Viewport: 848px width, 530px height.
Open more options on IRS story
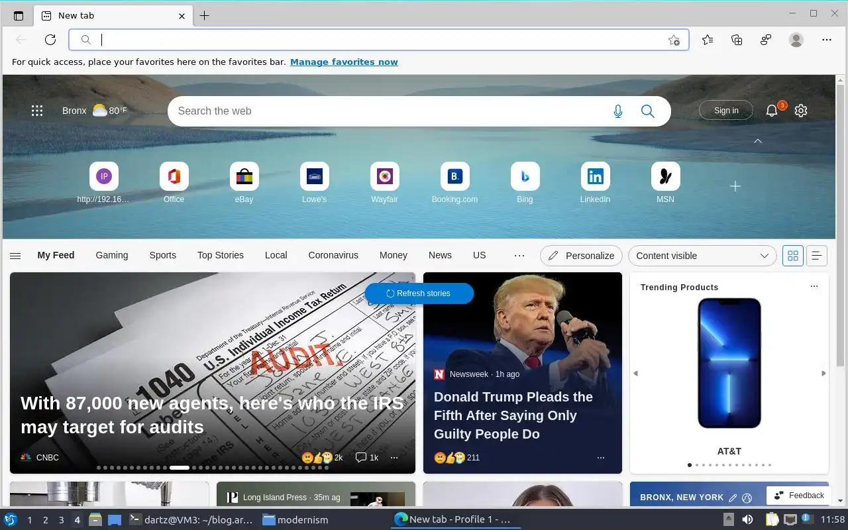pos(394,458)
